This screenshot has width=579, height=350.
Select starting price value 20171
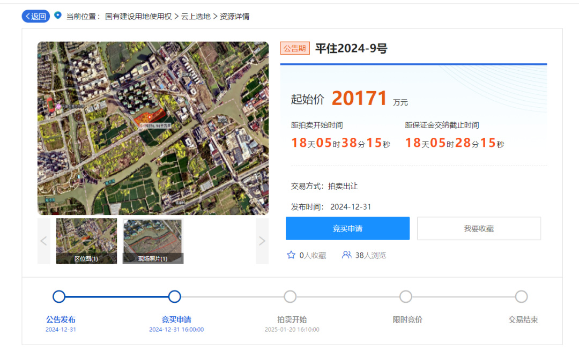click(359, 99)
